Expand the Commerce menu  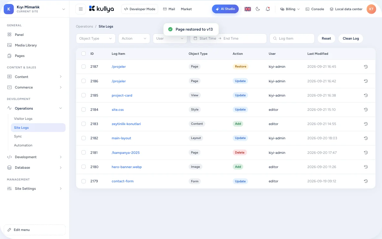34,87
